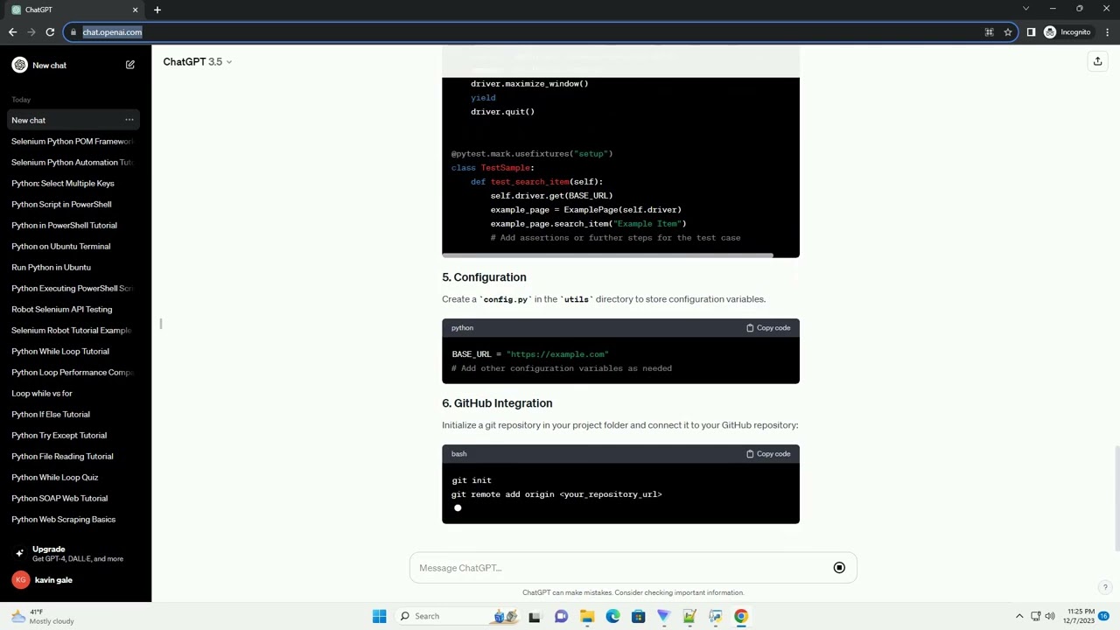
Task: Copy code from the python config block
Action: pyautogui.click(x=768, y=328)
